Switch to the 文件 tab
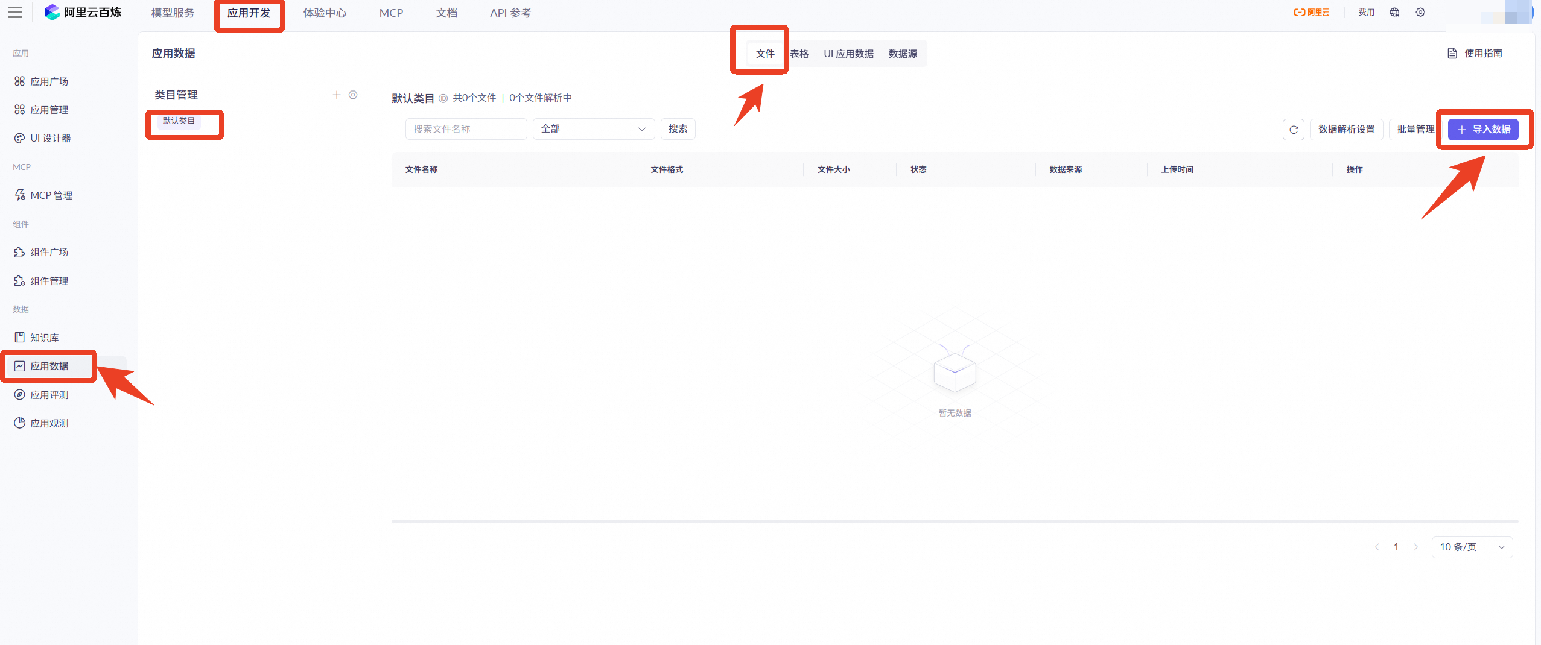This screenshot has width=1541, height=645. (765, 54)
